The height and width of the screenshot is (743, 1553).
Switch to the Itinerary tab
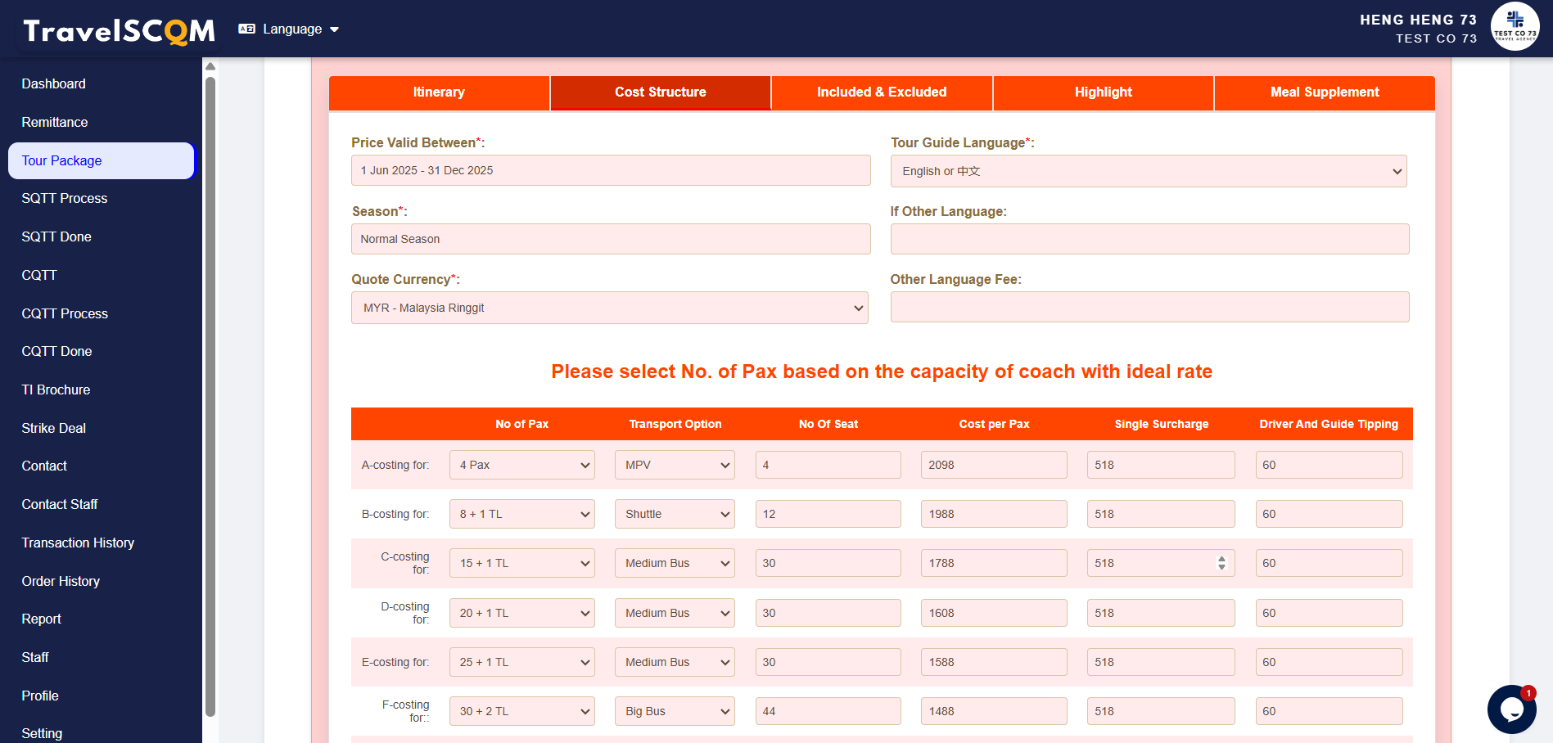[439, 92]
